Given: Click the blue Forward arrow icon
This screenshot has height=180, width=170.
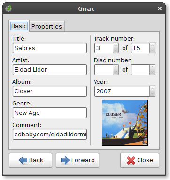Looking at the screenshot, I should coord(65,160).
